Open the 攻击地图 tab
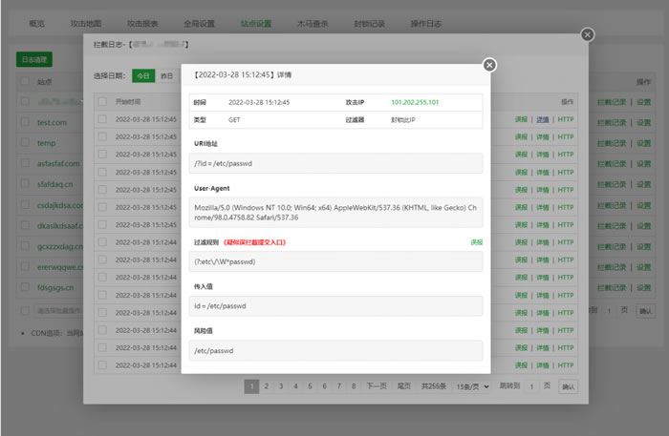This screenshot has height=436, width=669. pos(89,22)
